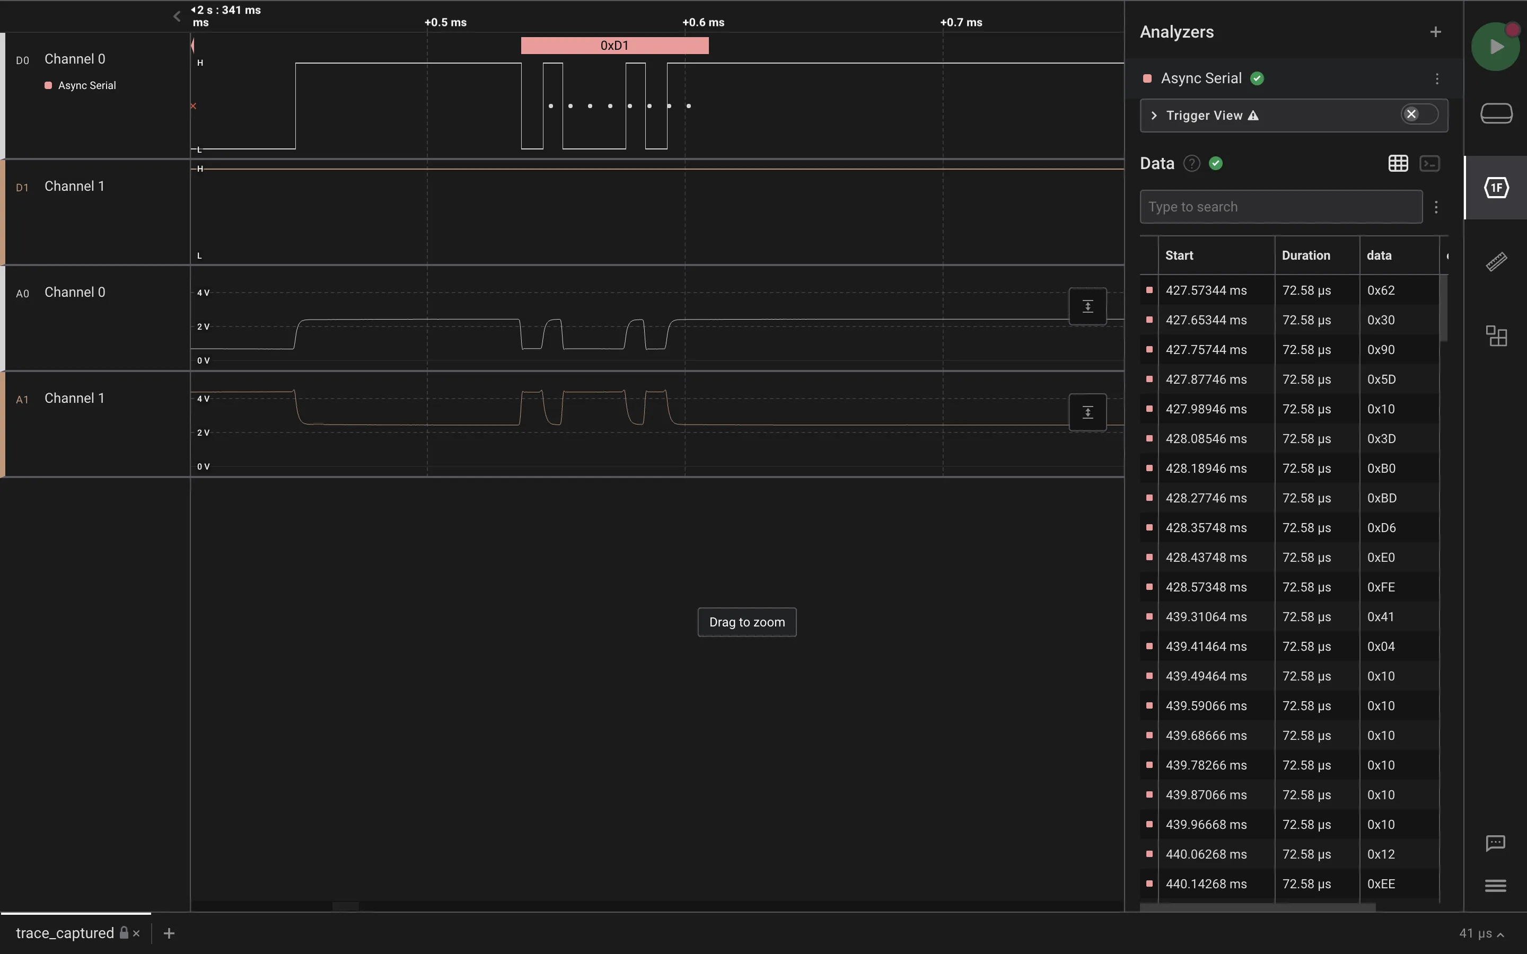Image resolution: width=1527 pixels, height=954 pixels.
Task: Click Async Serial analyzer color swatch
Action: click(x=1147, y=78)
